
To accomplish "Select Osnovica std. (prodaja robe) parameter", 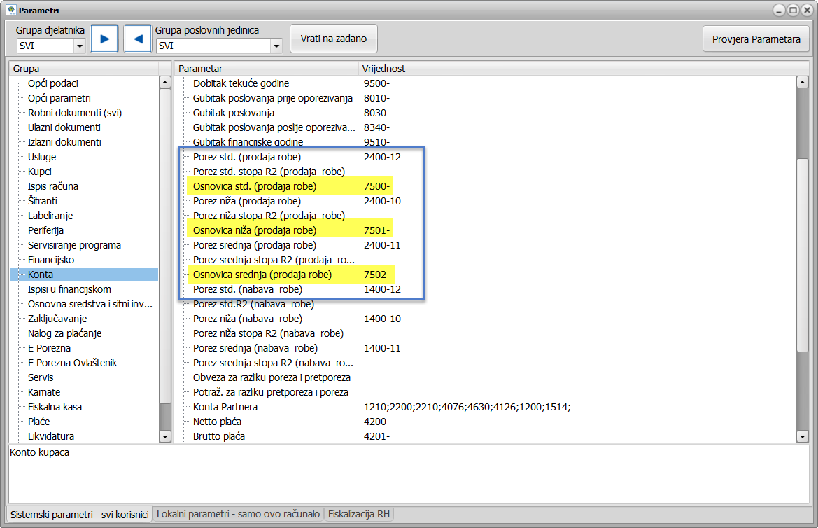I will [255, 186].
